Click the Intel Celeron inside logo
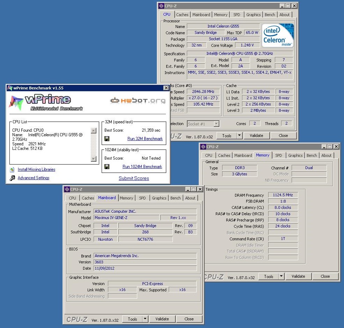344x328 pixels. coord(278,36)
